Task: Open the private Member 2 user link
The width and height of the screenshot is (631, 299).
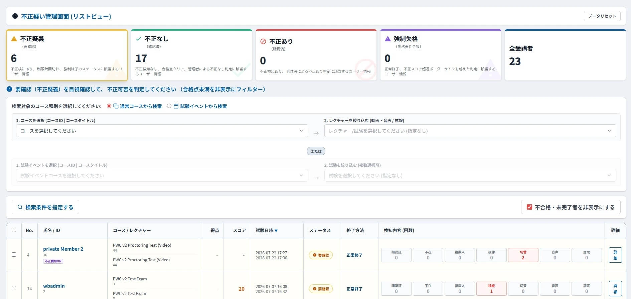Action: coord(63,249)
